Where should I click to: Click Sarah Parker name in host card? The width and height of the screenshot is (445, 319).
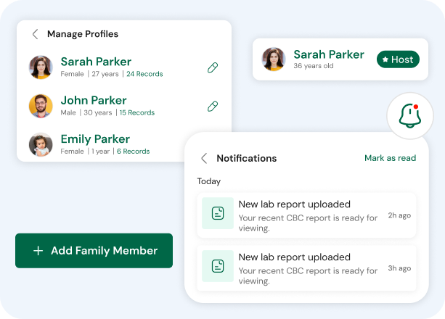click(x=329, y=54)
